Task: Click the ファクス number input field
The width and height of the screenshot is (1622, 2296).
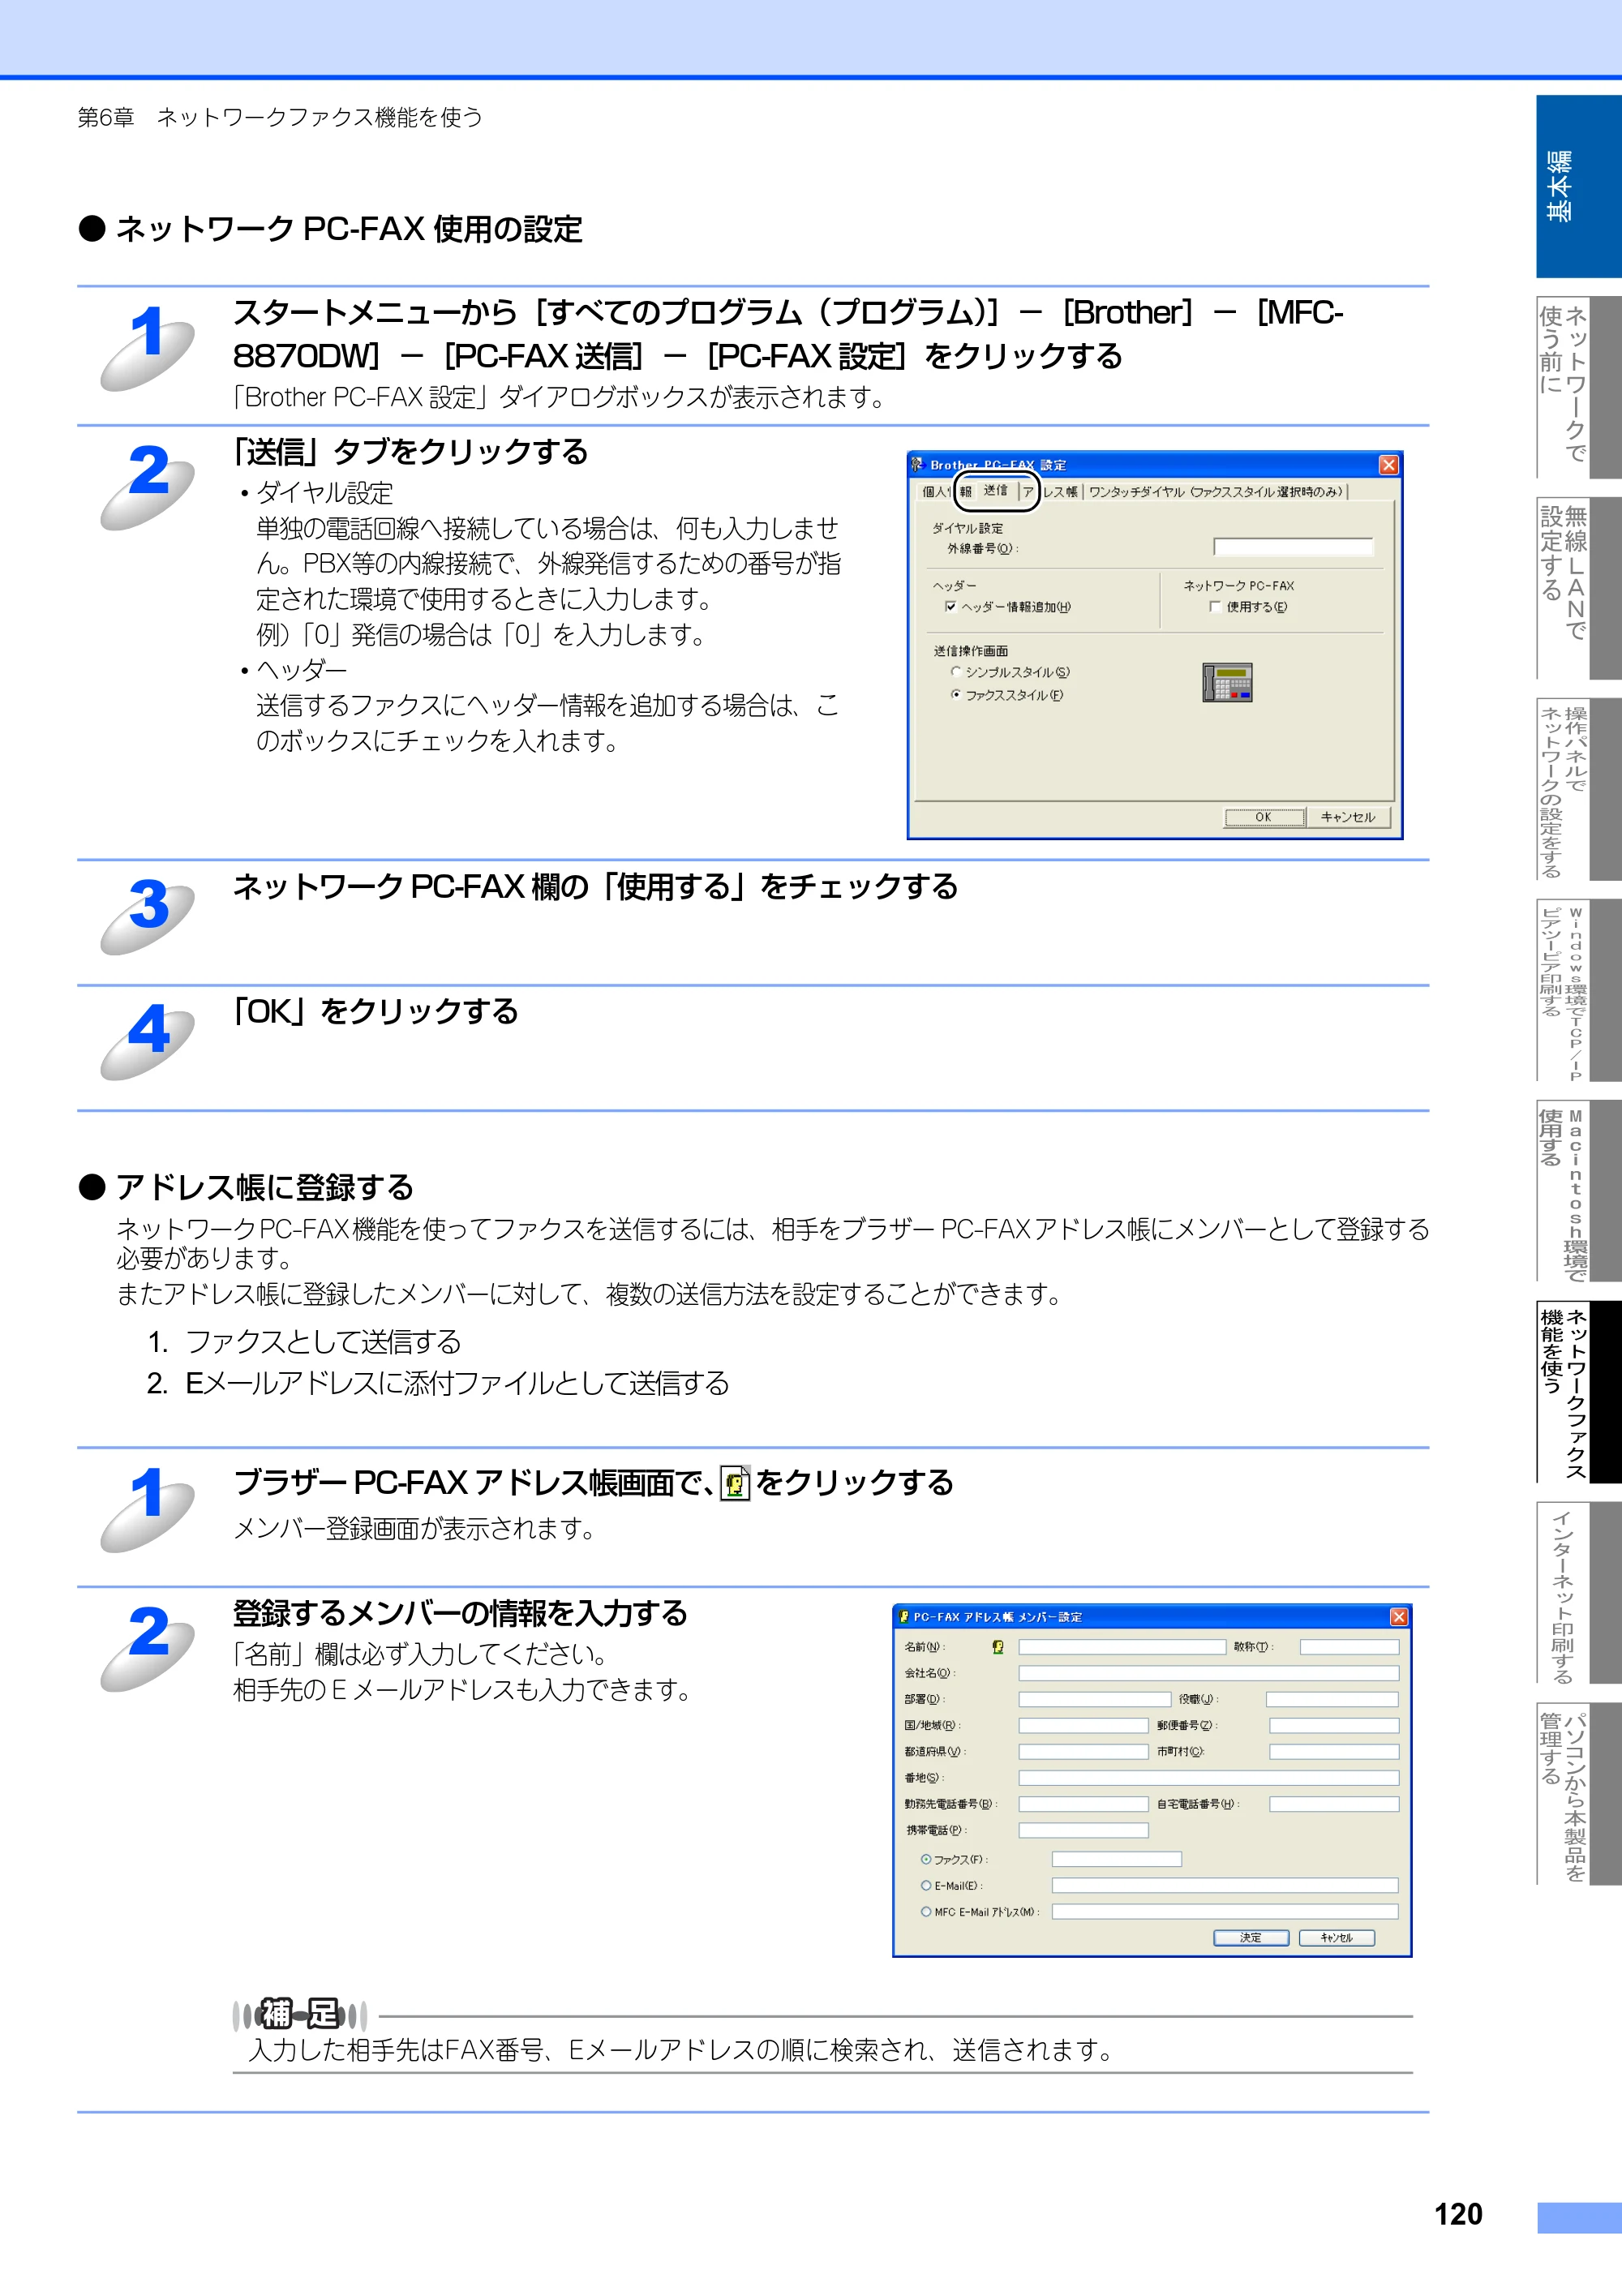Action: tap(1116, 1859)
